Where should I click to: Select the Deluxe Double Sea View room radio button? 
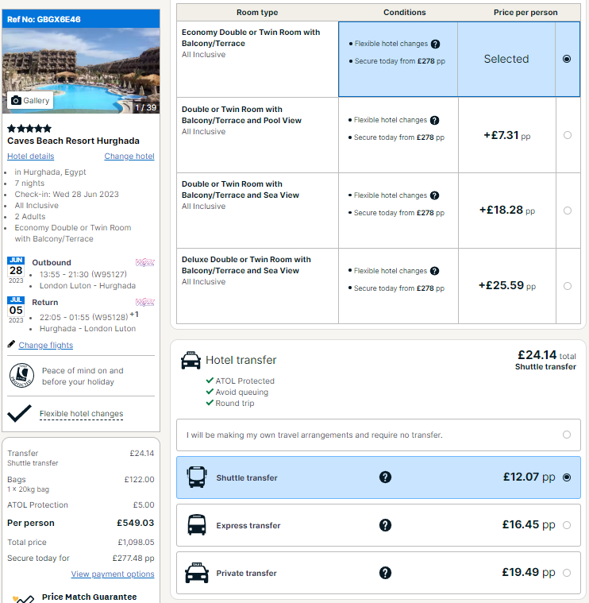(568, 286)
